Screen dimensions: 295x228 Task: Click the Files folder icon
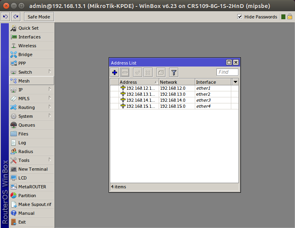tap(14, 134)
